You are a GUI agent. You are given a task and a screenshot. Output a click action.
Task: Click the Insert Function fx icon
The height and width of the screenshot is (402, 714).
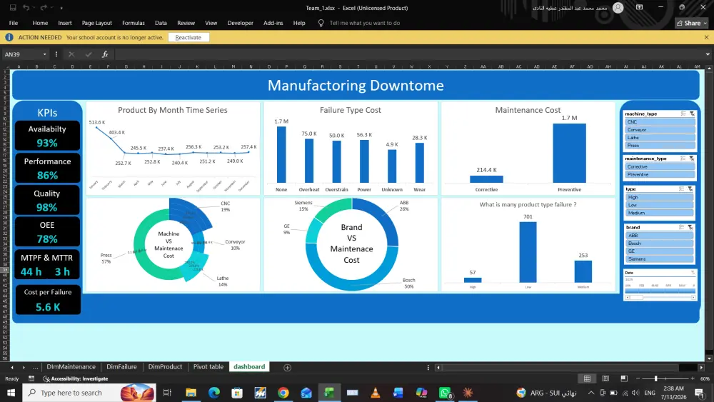(105, 54)
